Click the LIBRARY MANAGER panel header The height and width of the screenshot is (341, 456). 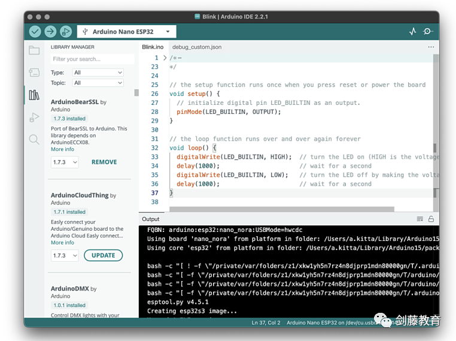(x=72, y=47)
